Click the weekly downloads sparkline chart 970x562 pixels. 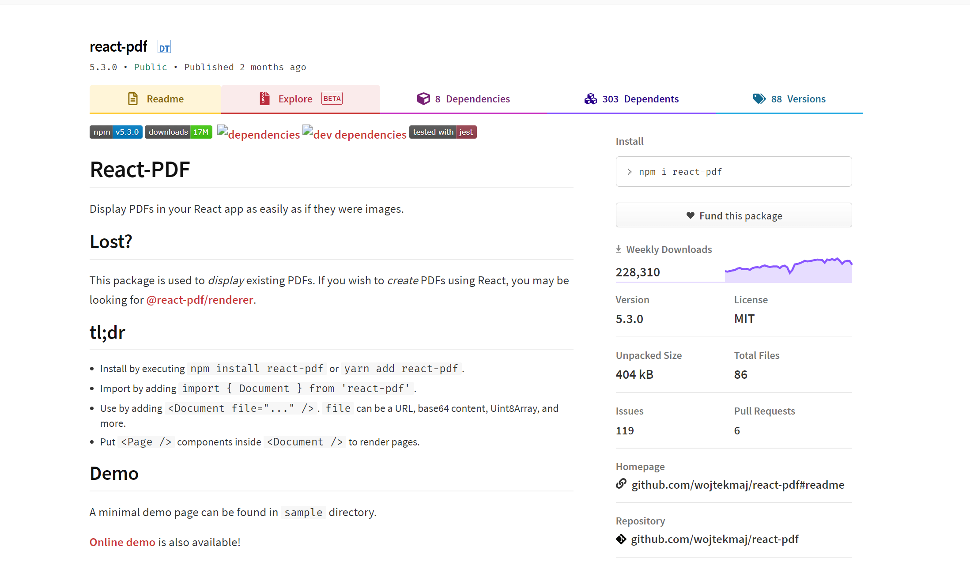(x=789, y=270)
